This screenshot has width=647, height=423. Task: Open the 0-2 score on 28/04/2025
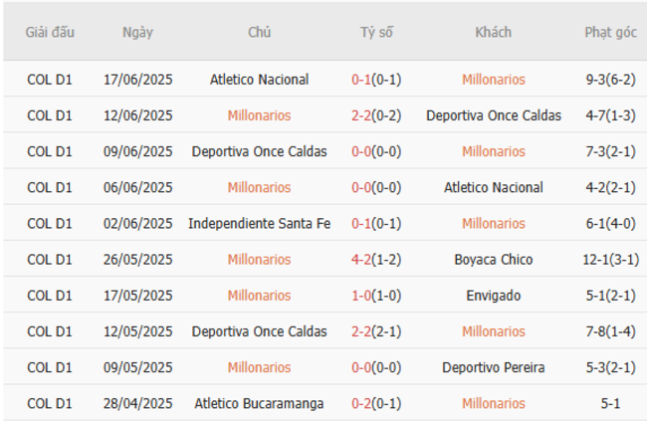pyautogui.click(x=362, y=403)
